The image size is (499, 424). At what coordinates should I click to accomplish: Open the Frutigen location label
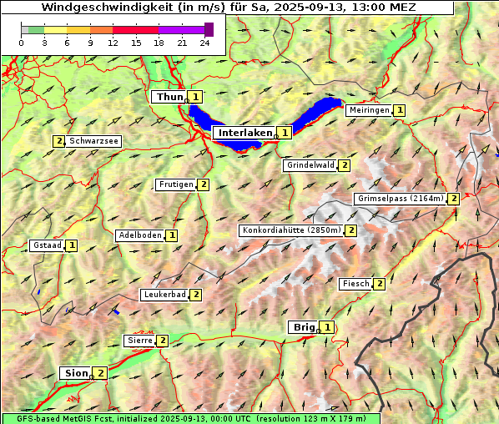tap(176, 184)
